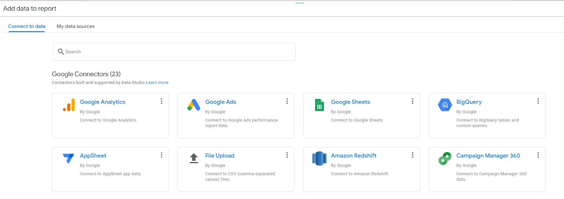Viewport: 564px width, 199px height.
Task: Open more options for Amazon Redshift connector
Action: (412, 155)
